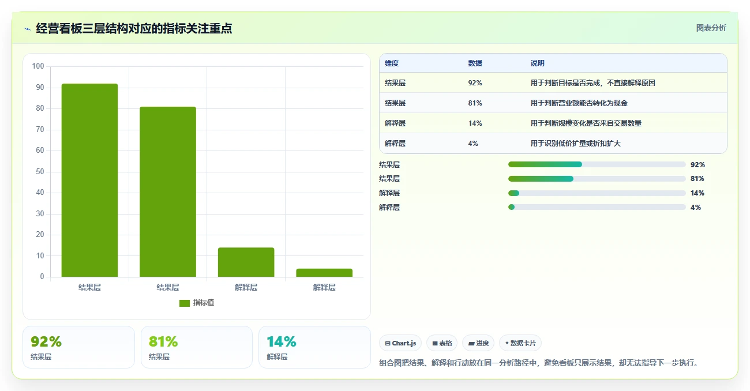
Task: Open the 92% 结果层 stat card
Action: [x=78, y=347]
